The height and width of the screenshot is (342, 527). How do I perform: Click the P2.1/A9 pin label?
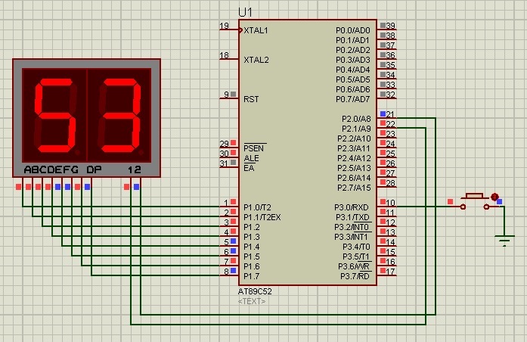click(x=356, y=129)
